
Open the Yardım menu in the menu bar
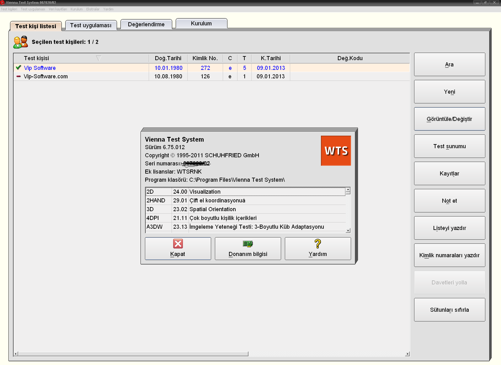[x=108, y=9]
